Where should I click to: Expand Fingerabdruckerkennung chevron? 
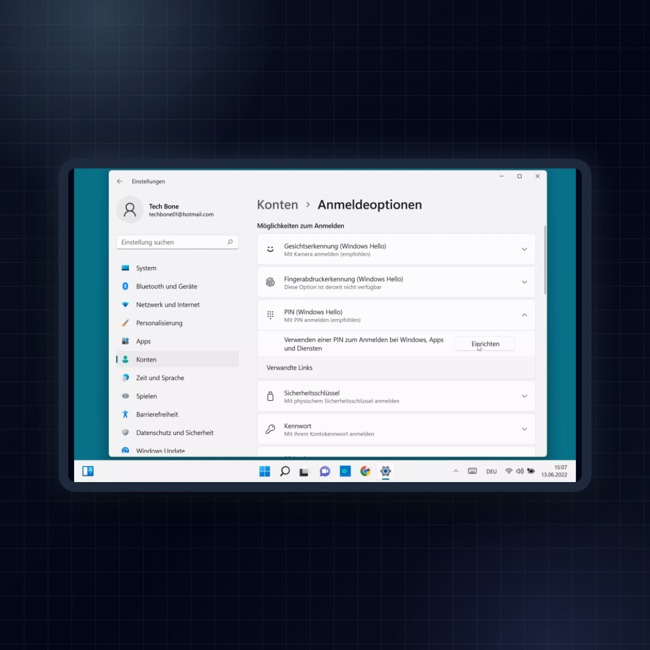click(524, 282)
